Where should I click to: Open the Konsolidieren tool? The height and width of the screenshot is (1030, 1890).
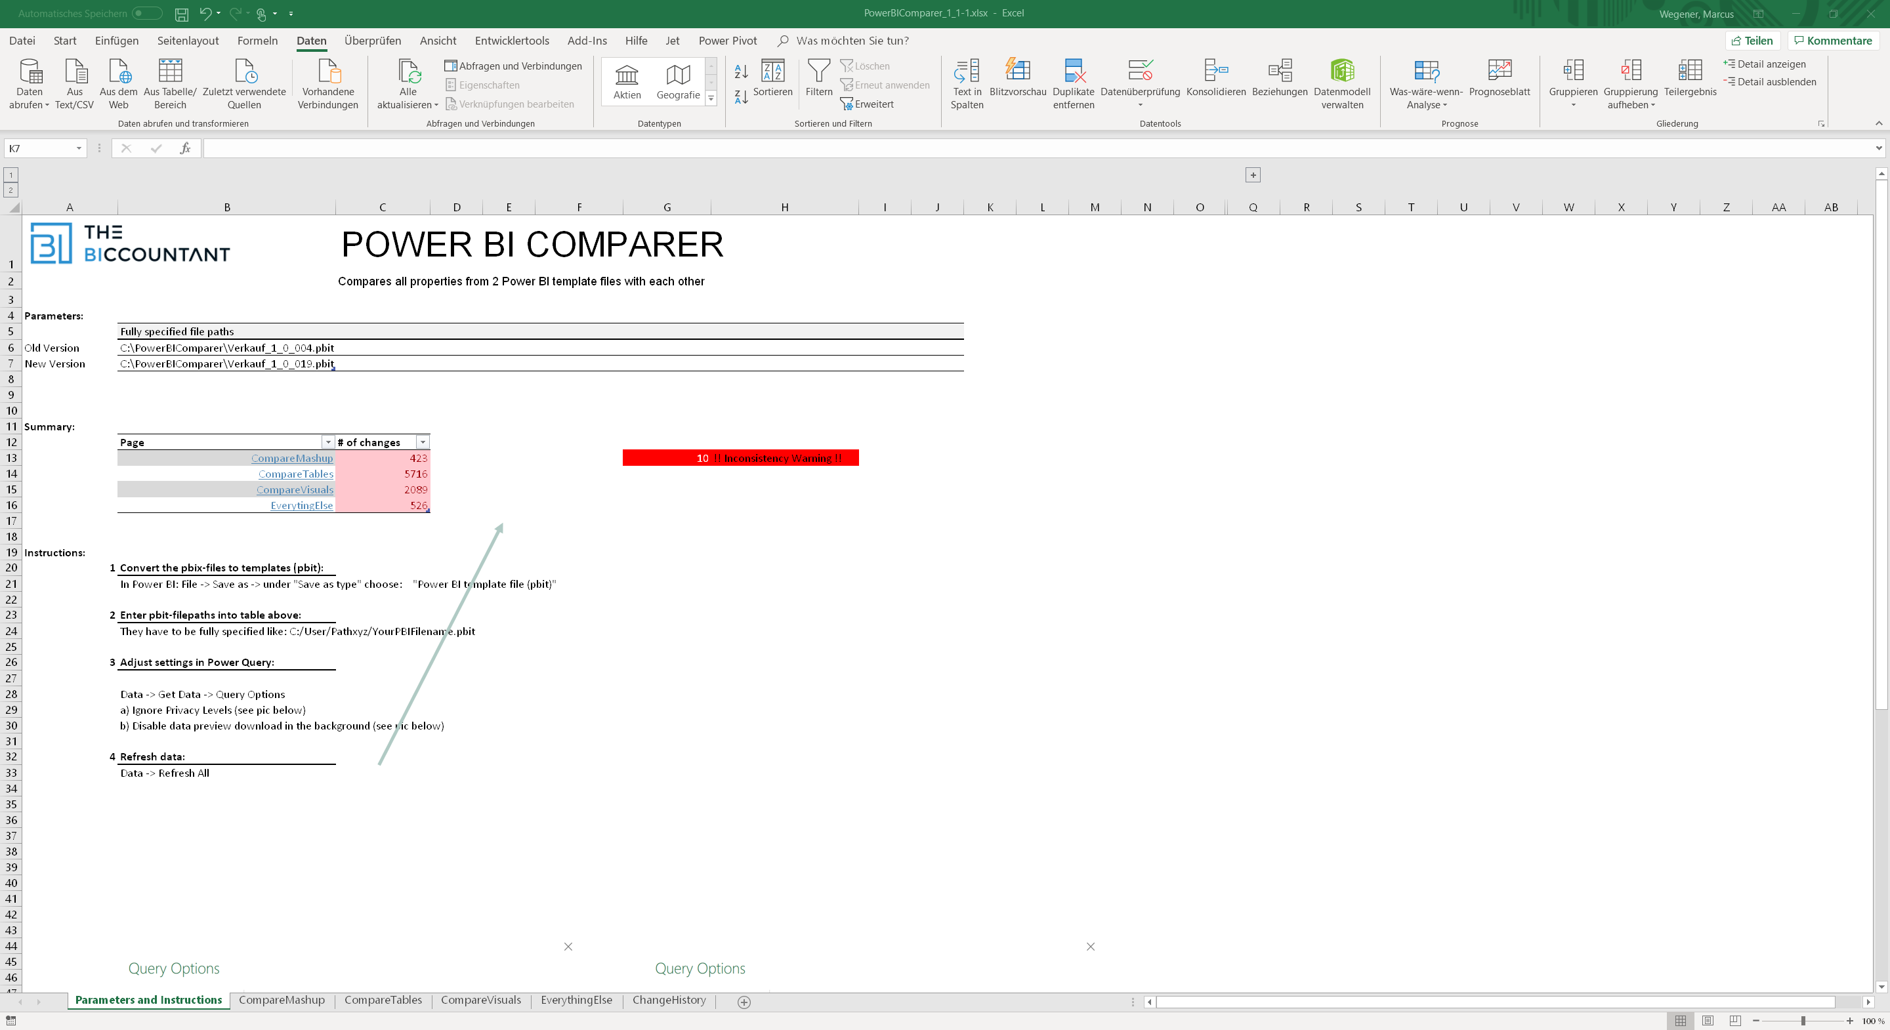(x=1216, y=79)
